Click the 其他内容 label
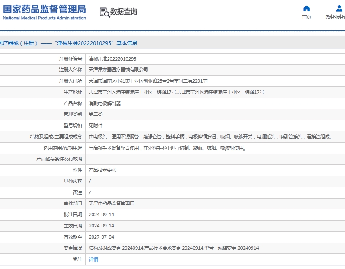This screenshot has width=345, height=269. pos(73,181)
